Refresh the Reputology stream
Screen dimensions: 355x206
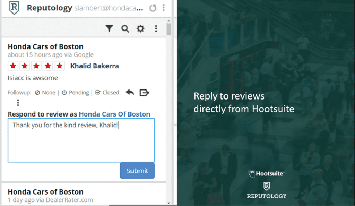point(153,8)
